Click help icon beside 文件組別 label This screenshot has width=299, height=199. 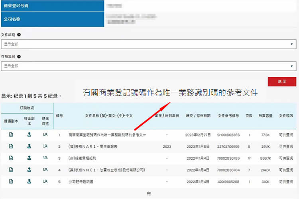(x=19, y=35)
